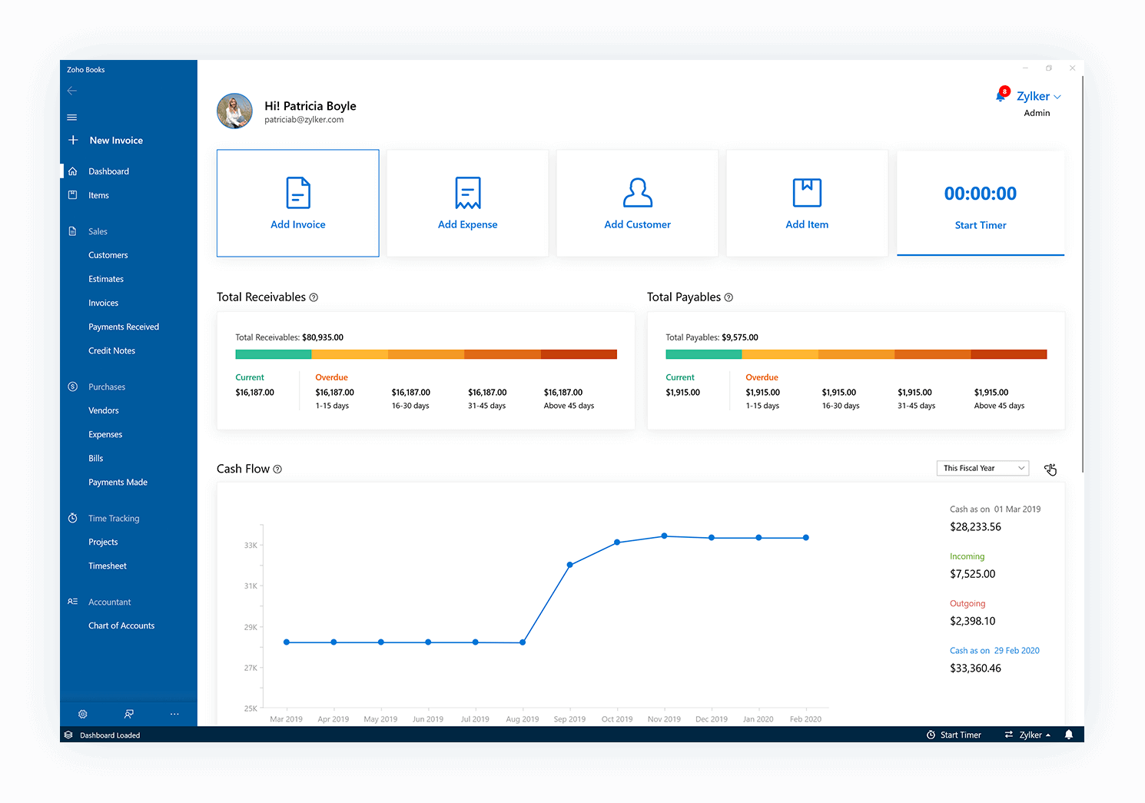This screenshot has height=803, width=1145.
Task: Click the back arrow in the sidebar
Action: click(x=72, y=91)
